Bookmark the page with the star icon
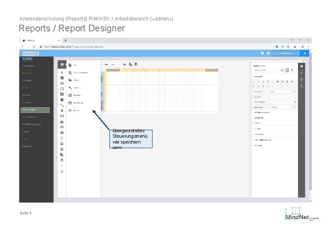Screen dimensions: 326x226 (288, 47)
